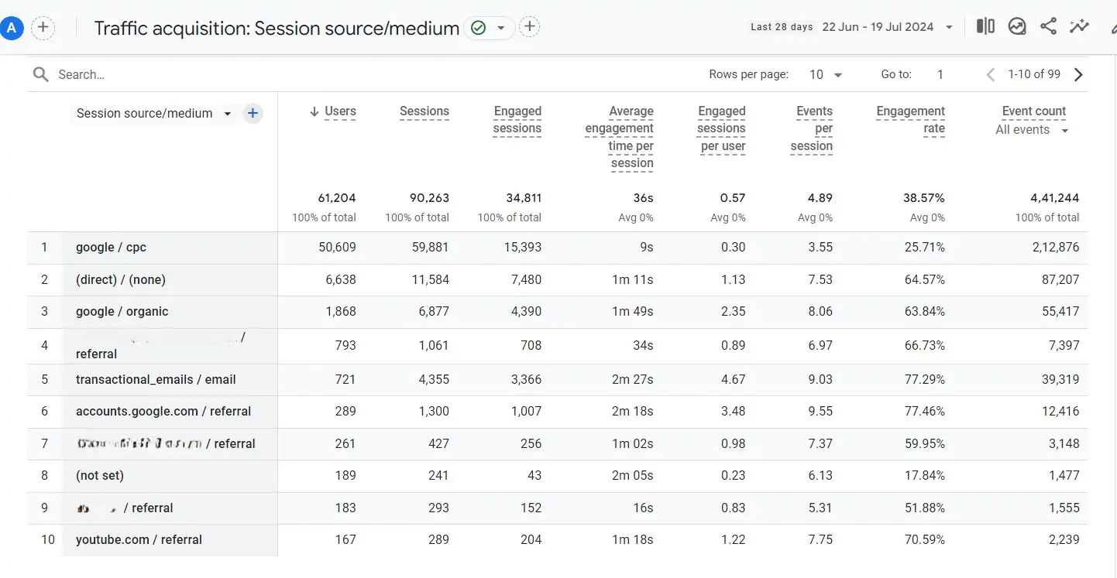This screenshot has height=578, width=1117.
Task: Share this report
Action: [x=1048, y=26]
